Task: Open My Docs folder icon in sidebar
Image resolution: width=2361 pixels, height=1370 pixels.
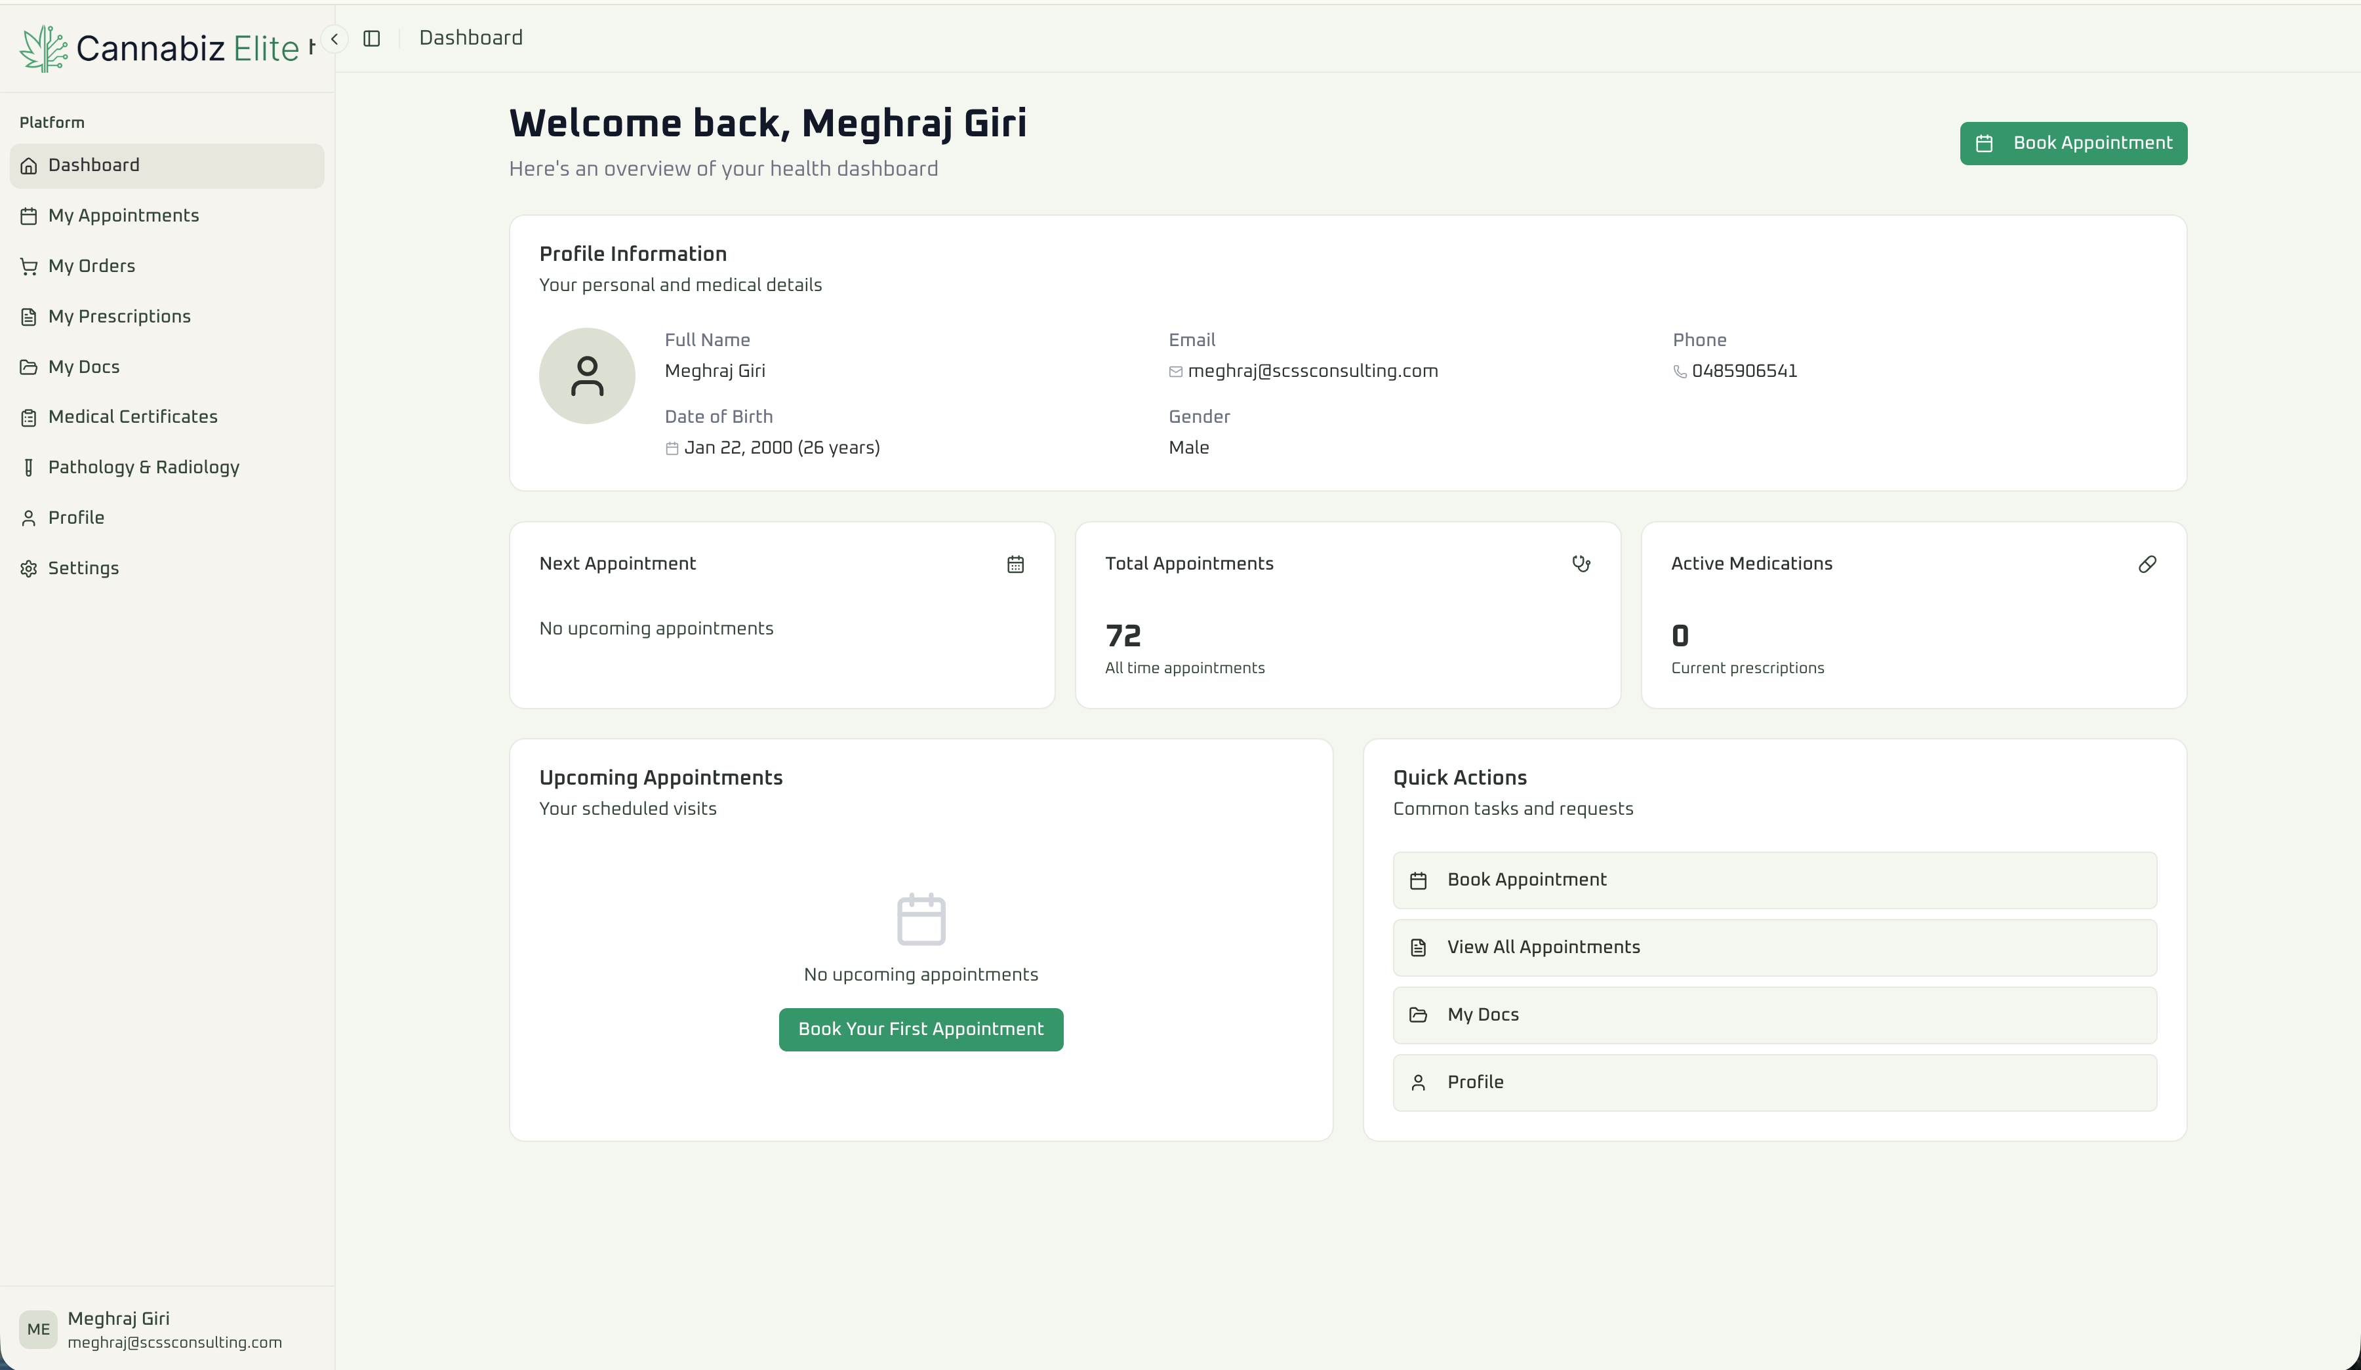Action: [29, 366]
